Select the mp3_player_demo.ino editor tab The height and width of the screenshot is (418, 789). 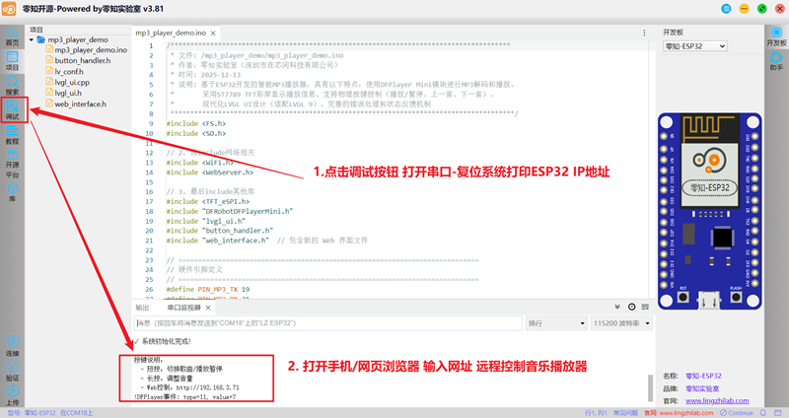click(171, 33)
